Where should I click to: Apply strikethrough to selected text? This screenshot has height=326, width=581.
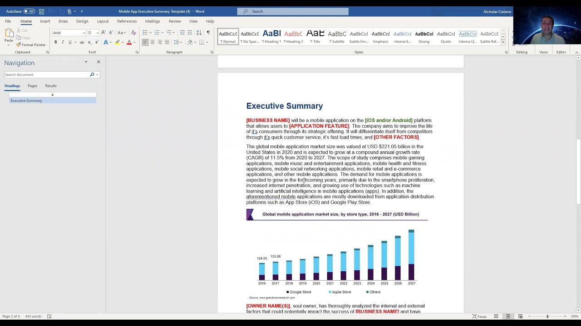[x=82, y=42]
